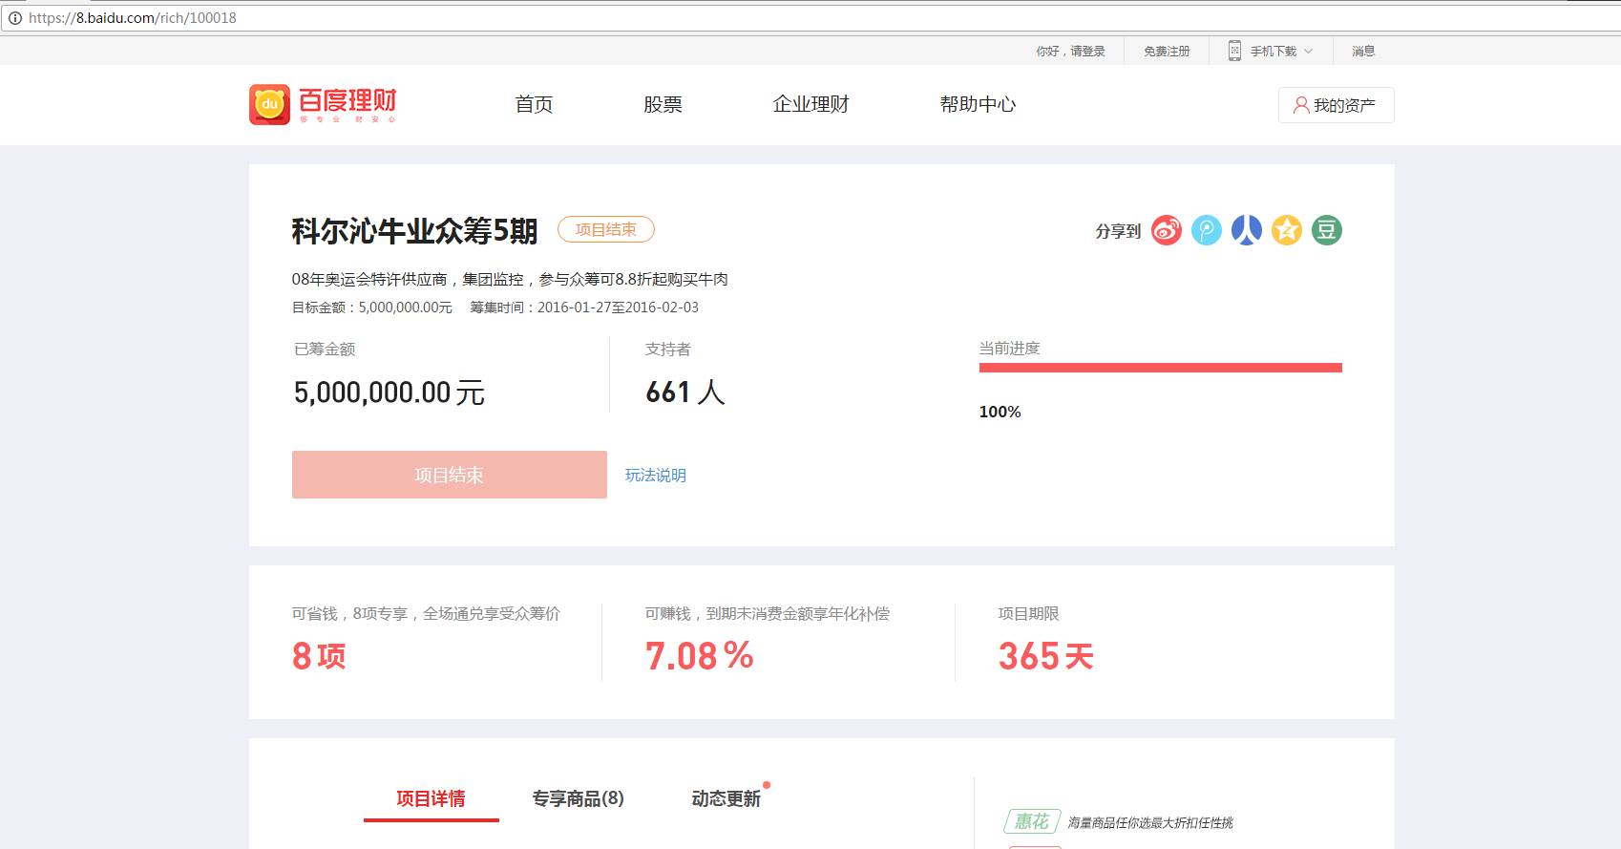Click the 目标金额：5,000,000.00元 text
The image size is (1621, 849).
(372, 308)
